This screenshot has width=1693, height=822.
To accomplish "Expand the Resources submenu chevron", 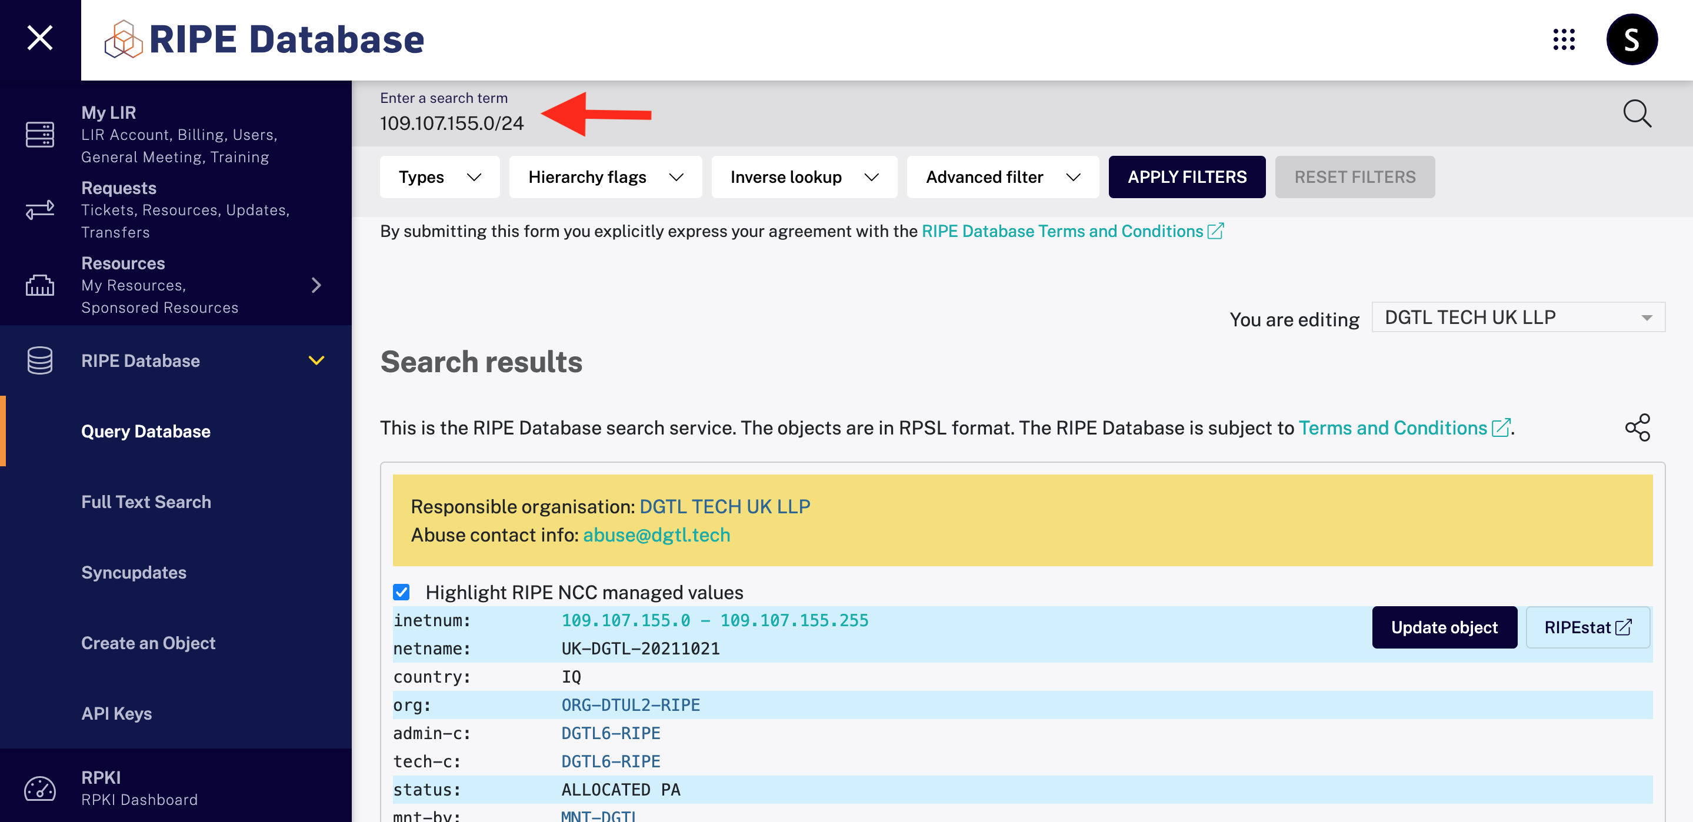I will 316,285.
